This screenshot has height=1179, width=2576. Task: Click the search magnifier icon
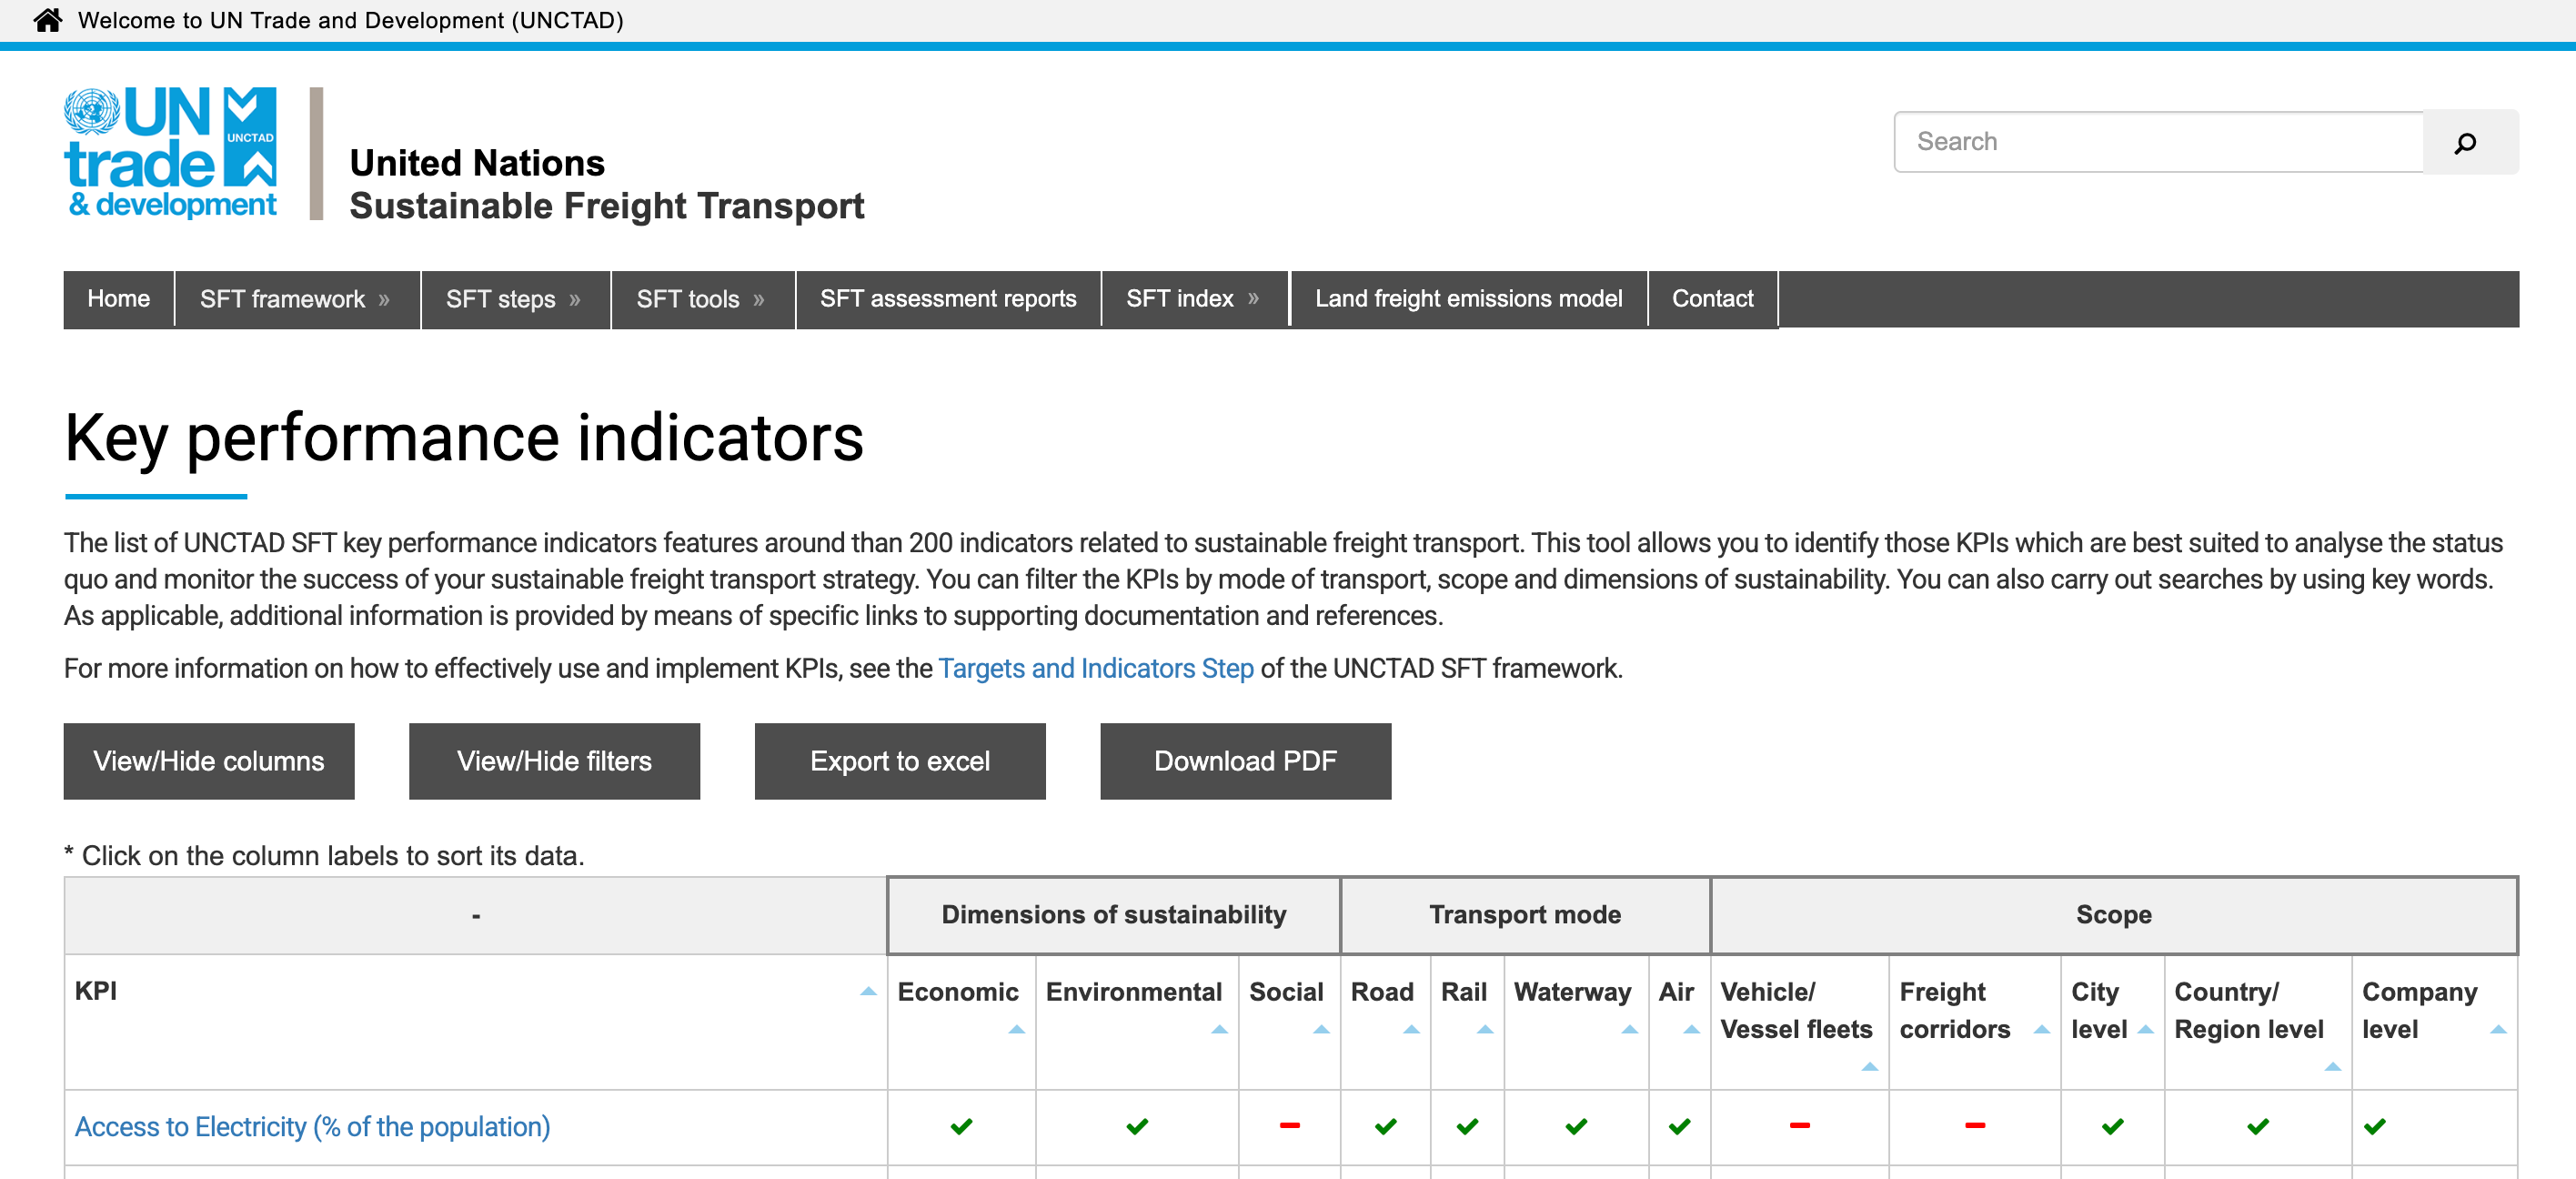[x=2464, y=143]
